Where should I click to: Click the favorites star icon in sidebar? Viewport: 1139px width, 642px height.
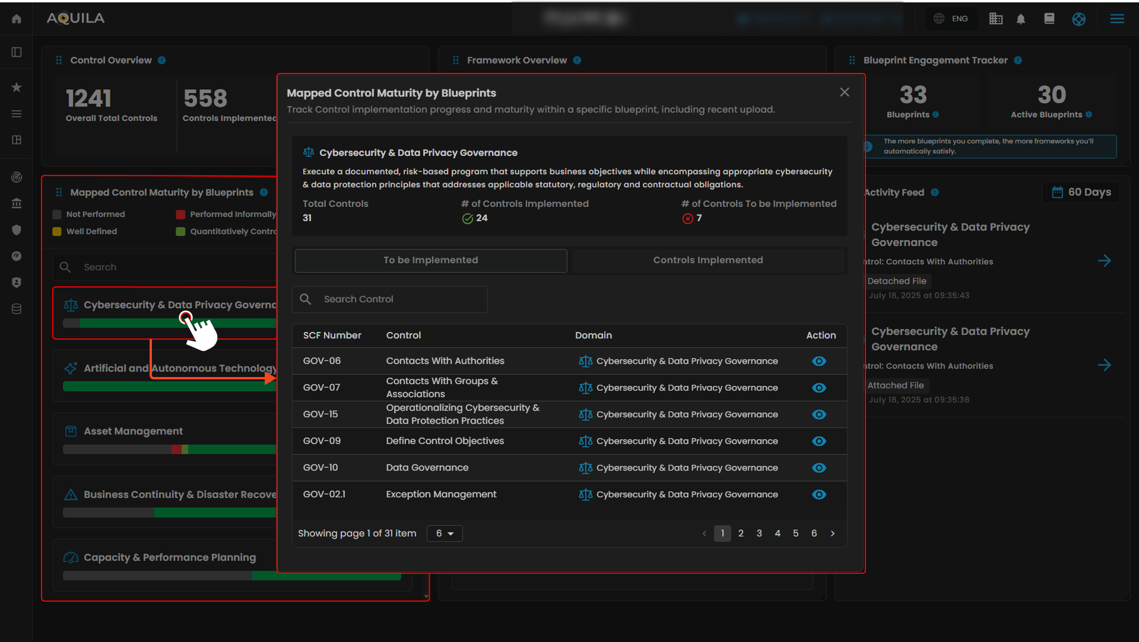point(17,87)
